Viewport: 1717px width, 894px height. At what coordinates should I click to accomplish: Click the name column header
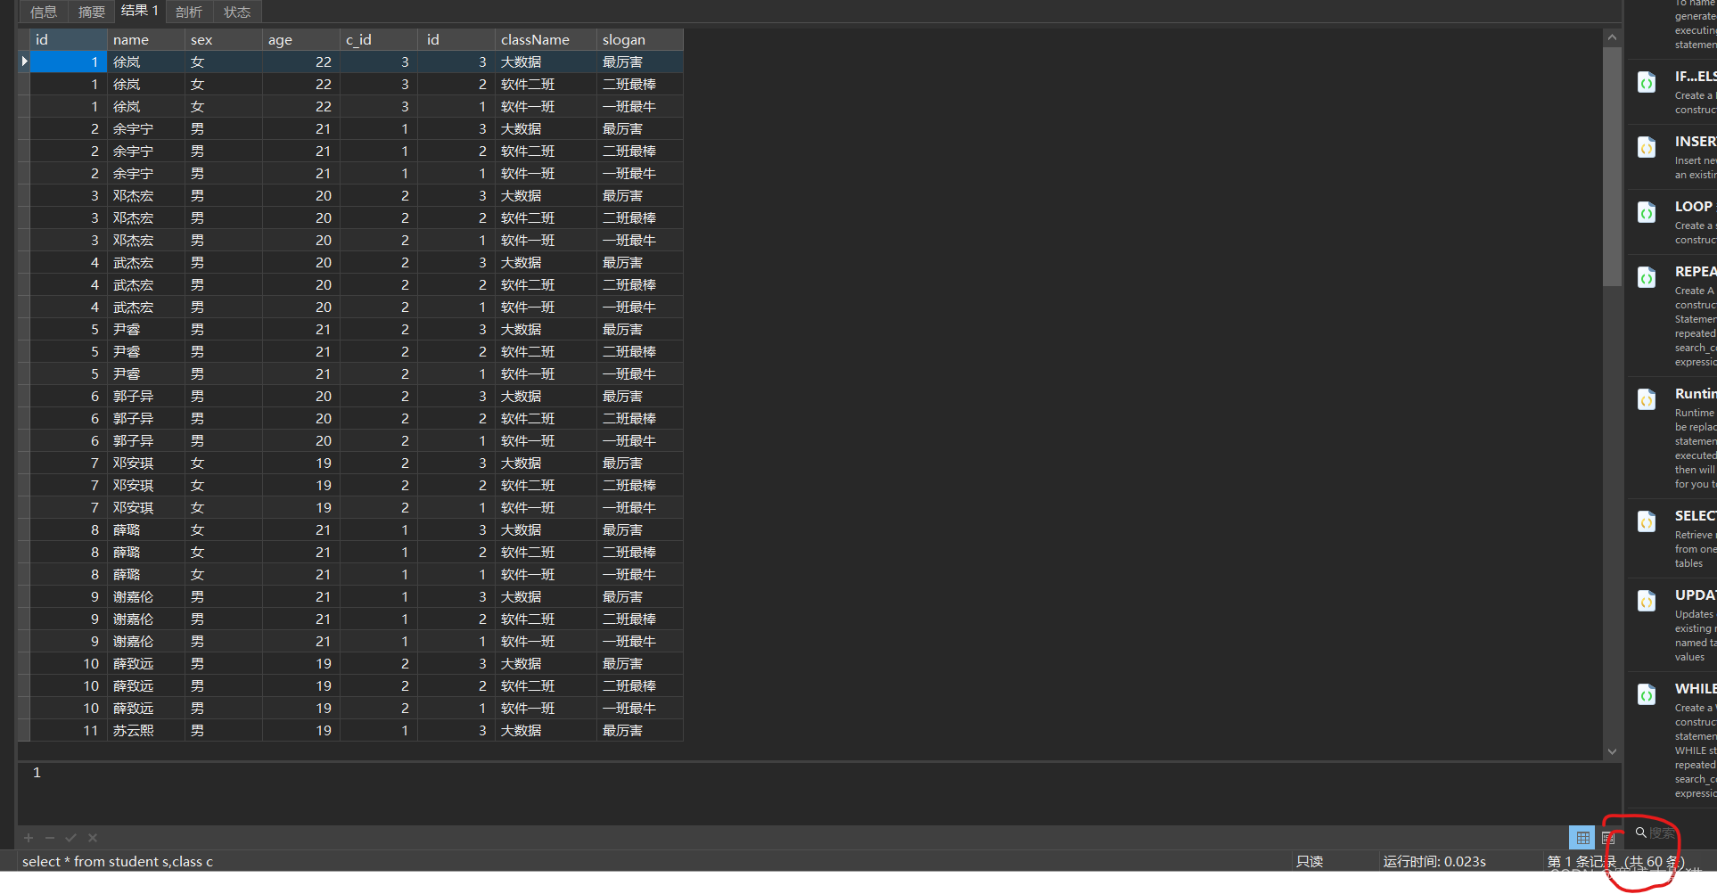click(x=146, y=39)
